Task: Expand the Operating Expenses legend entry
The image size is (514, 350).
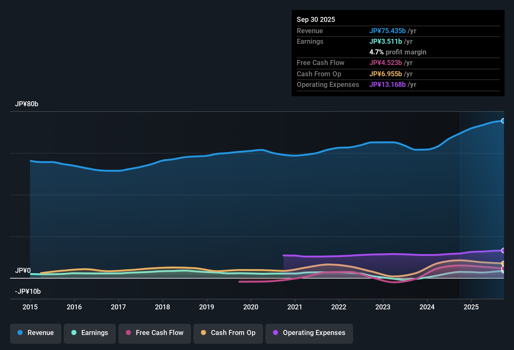Action: click(x=309, y=333)
